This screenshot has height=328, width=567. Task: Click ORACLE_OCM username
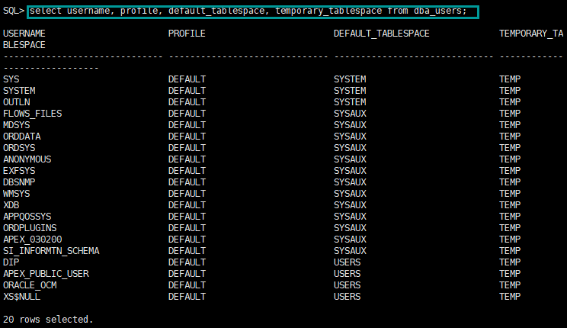pyautogui.click(x=30, y=285)
